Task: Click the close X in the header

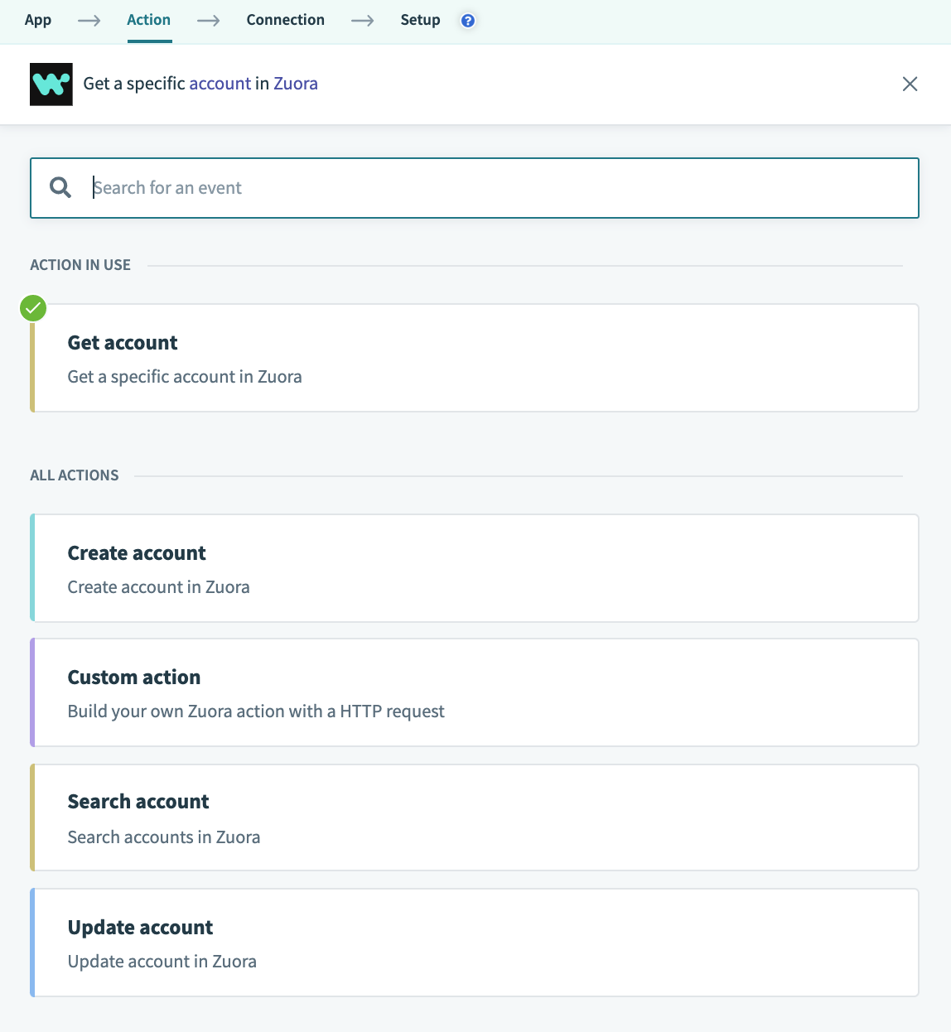Action: 910,84
